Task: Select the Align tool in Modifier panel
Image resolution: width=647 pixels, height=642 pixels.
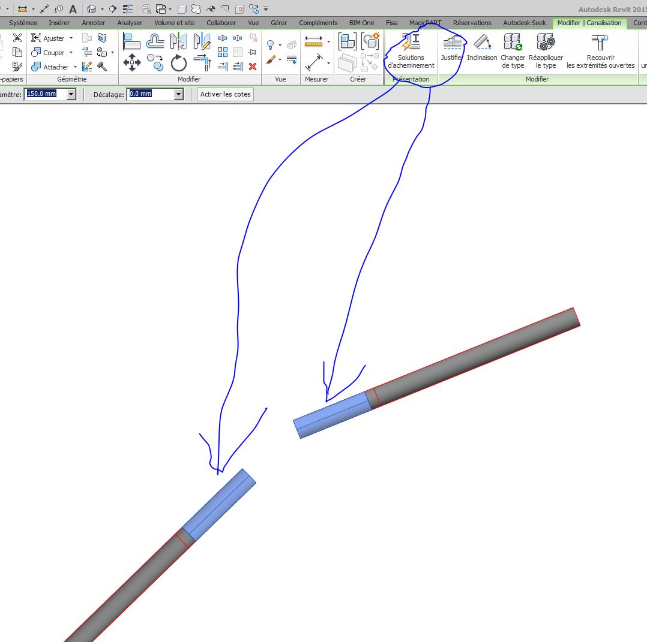Action: tap(132, 41)
